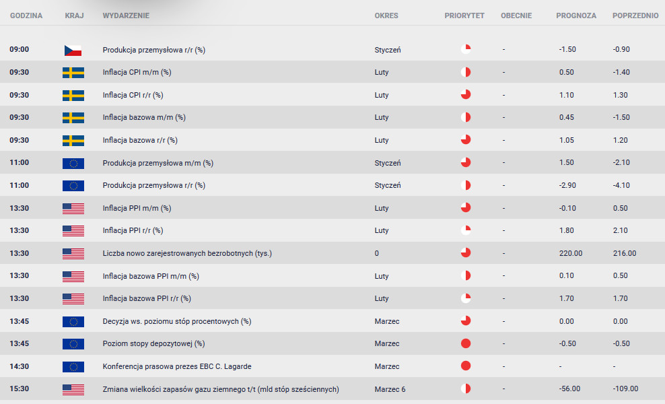665x404 pixels.
Task: Open Inflacja bazowa r/r (%) event
Action: pyautogui.click(x=140, y=140)
